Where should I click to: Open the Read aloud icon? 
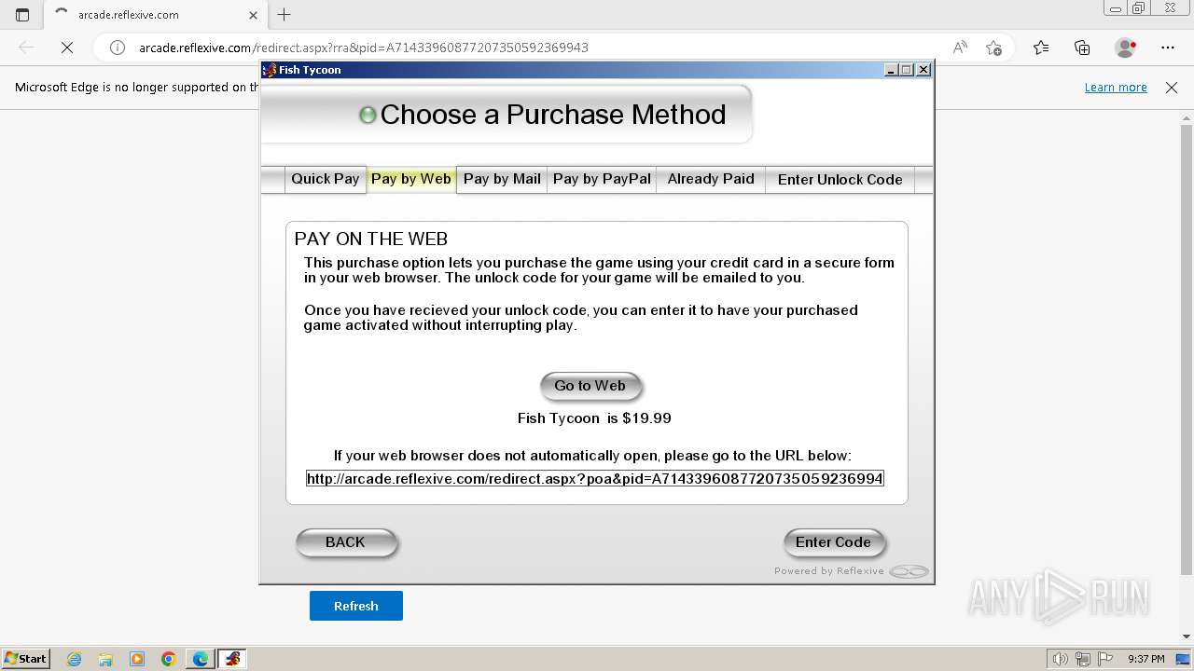(960, 48)
